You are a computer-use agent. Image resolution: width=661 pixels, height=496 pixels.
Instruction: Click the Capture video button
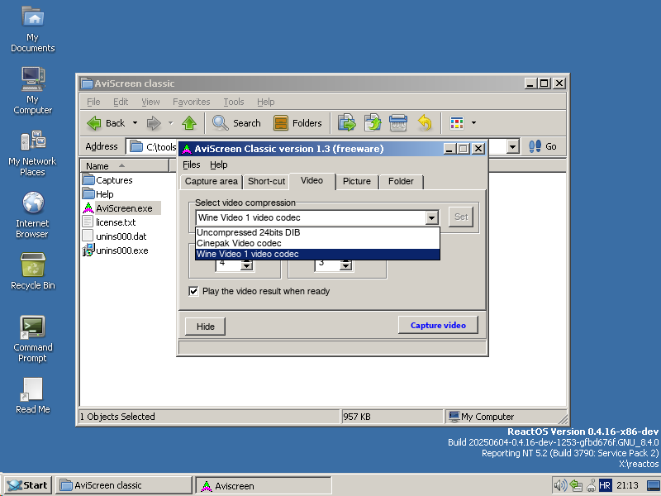438,325
